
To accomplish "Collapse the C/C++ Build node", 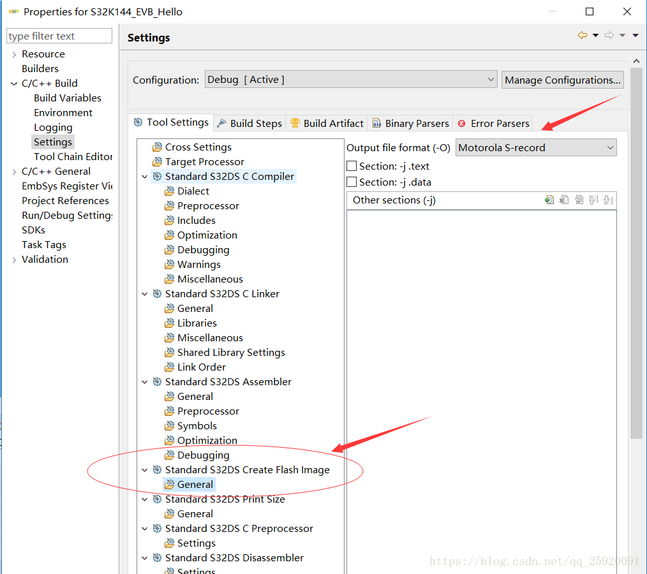I will pos(14,84).
